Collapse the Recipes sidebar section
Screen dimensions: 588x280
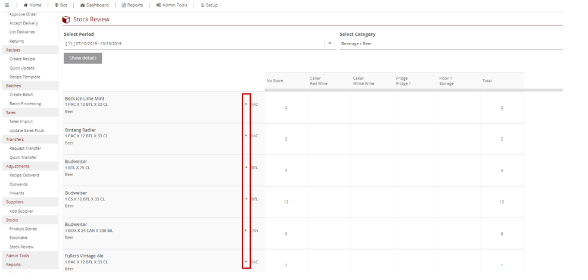coord(13,50)
